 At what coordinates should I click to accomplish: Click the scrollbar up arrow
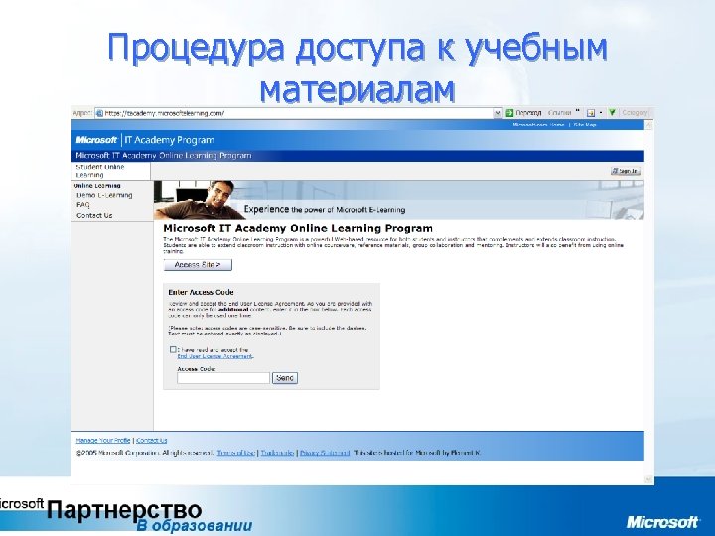pyautogui.click(x=648, y=125)
